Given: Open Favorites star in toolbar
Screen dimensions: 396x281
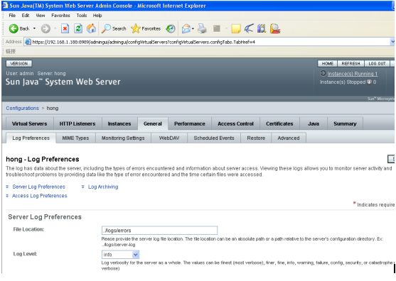Looking at the screenshot, I should coord(146,28).
